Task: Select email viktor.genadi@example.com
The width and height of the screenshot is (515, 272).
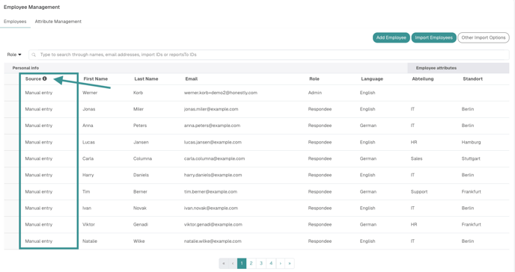Action: pos(213,224)
